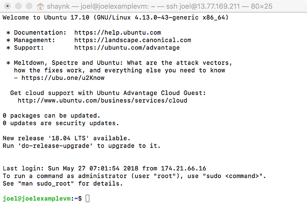Open the https://ubu.one/u2Know link
Screen dimensions: 307x205
click(x=63, y=78)
